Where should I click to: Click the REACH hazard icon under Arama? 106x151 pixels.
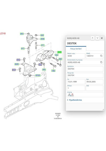72,95
